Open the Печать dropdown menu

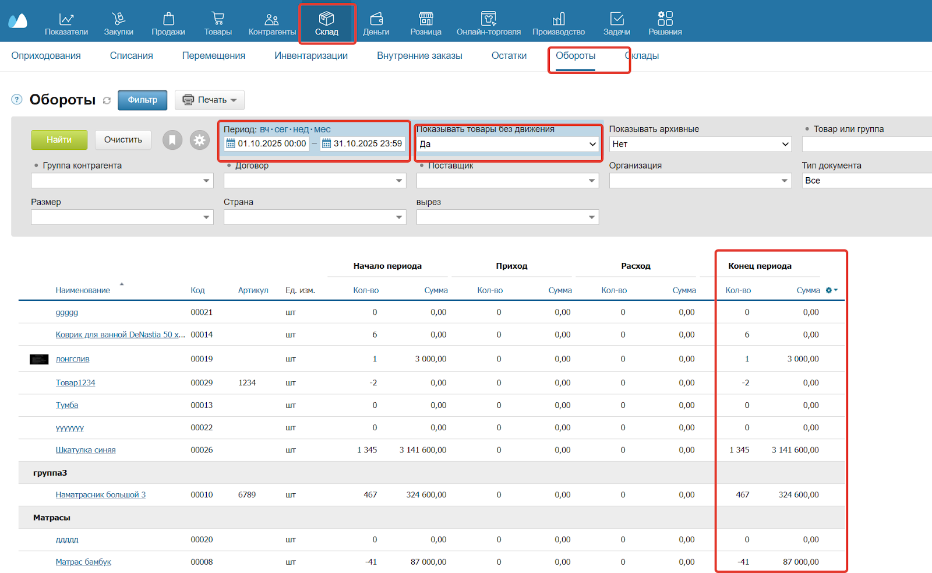(x=210, y=100)
